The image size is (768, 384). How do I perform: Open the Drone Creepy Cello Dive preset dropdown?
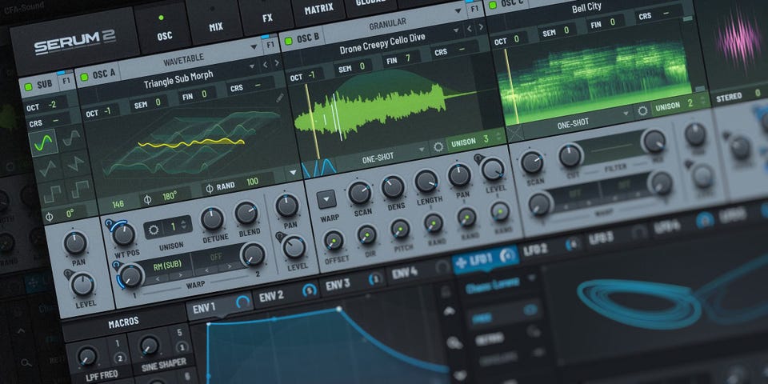coord(456,30)
